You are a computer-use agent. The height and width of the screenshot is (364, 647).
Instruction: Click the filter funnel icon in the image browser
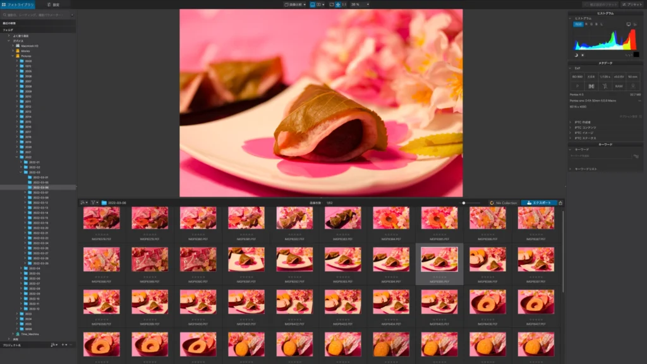(94, 203)
